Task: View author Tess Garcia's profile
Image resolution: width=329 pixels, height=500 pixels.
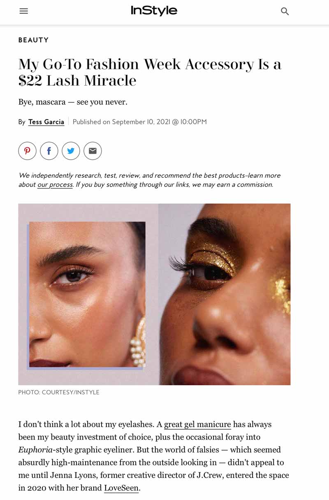Action: [46, 122]
